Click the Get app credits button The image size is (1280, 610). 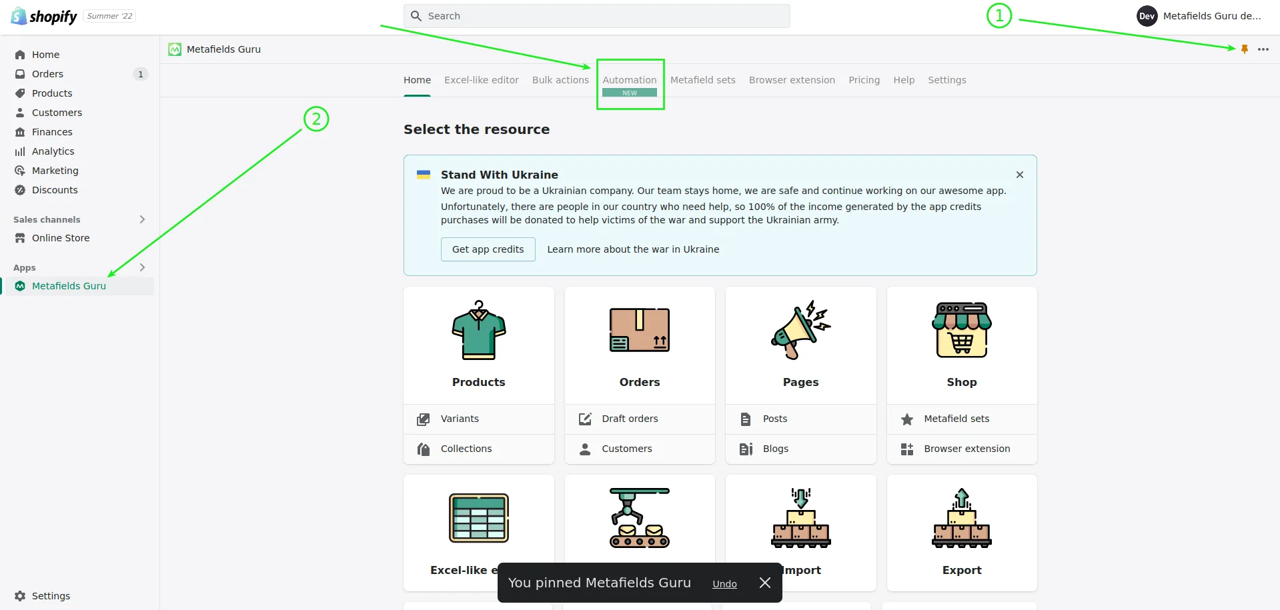[488, 249]
